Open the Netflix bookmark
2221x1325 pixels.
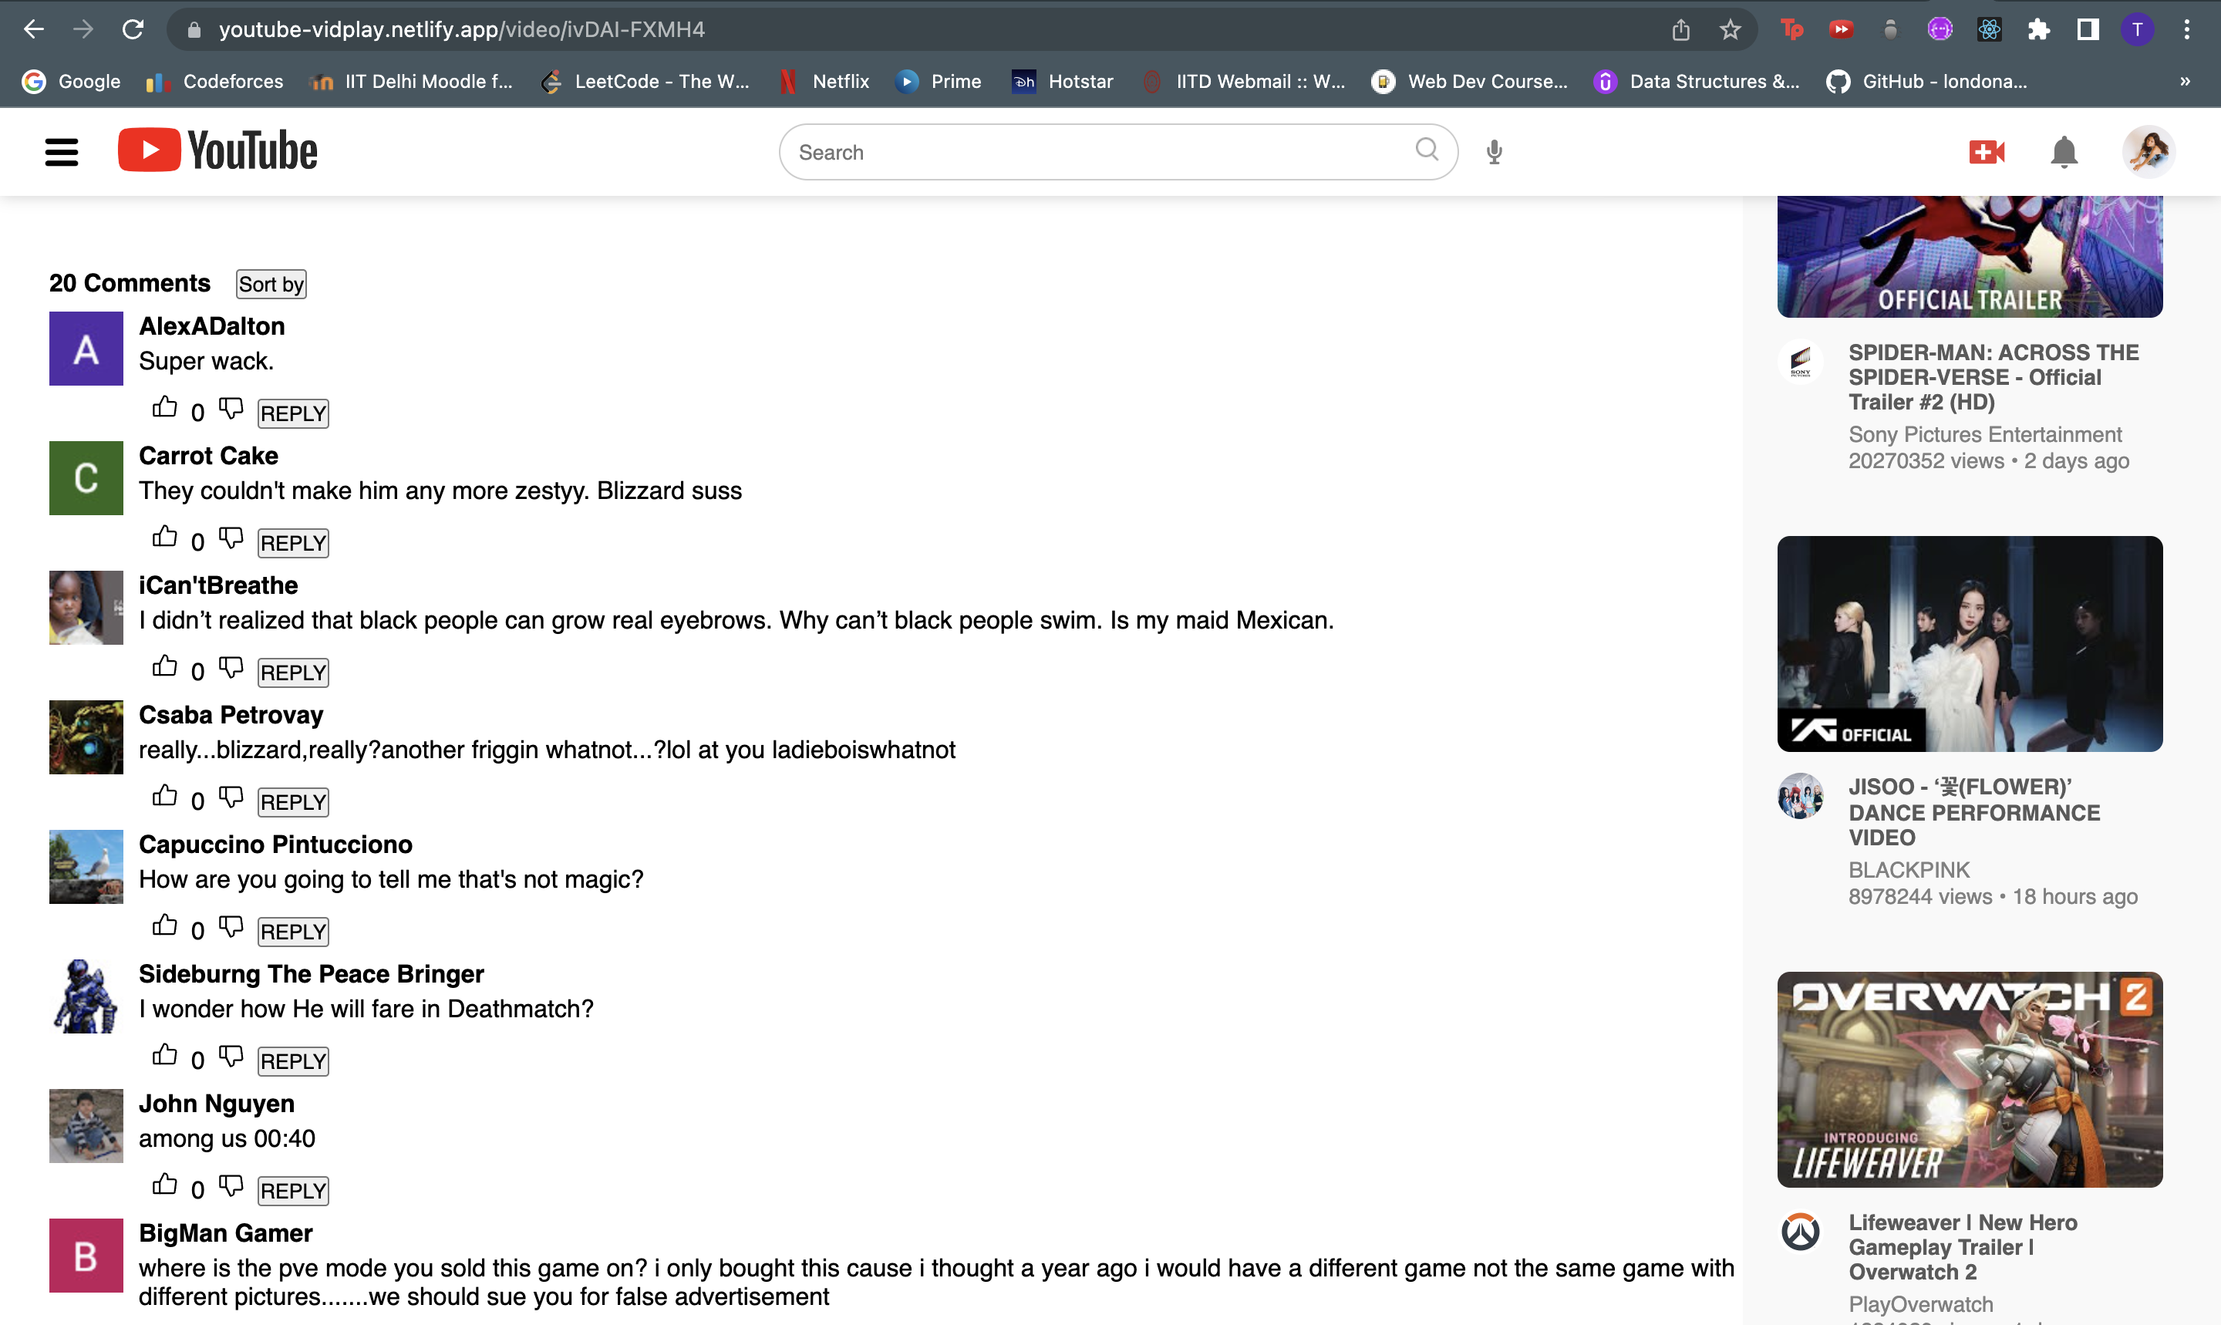824,81
